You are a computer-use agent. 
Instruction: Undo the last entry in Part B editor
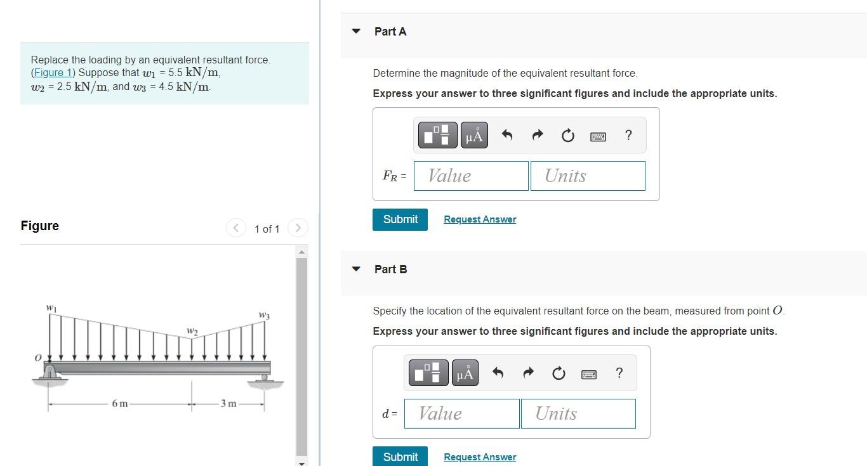[498, 373]
